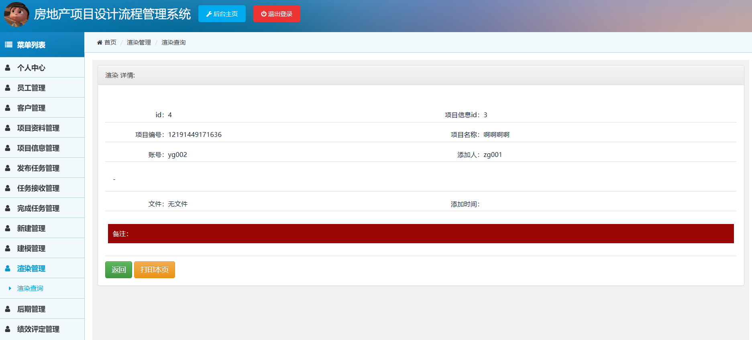The height and width of the screenshot is (340, 752).
Task: Click the 菜单列表 list icon
Action: point(8,45)
